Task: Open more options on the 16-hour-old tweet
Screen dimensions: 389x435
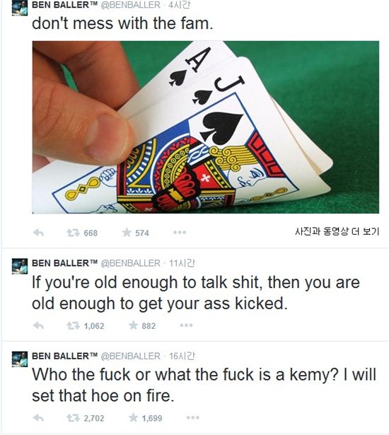Action: [193, 417]
